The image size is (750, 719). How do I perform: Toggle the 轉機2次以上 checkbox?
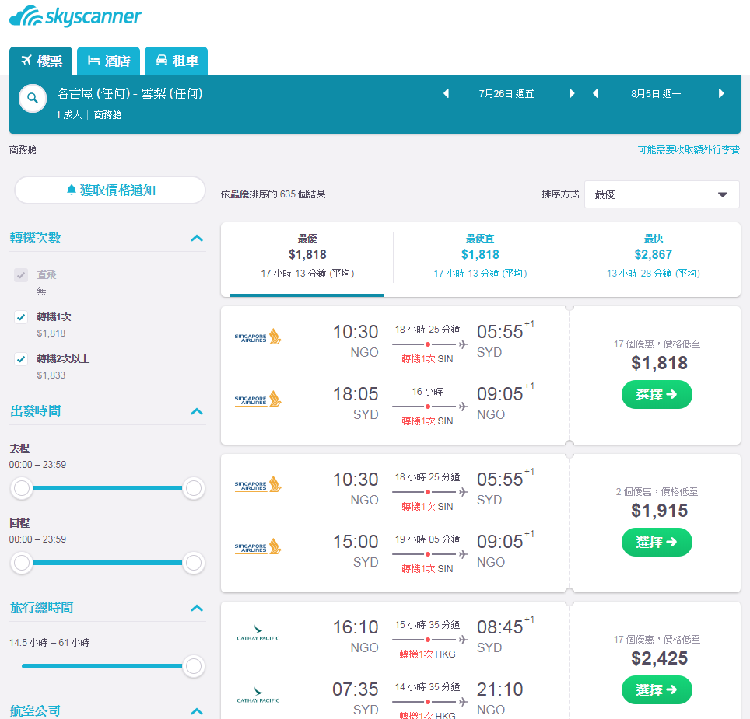(21, 359)
